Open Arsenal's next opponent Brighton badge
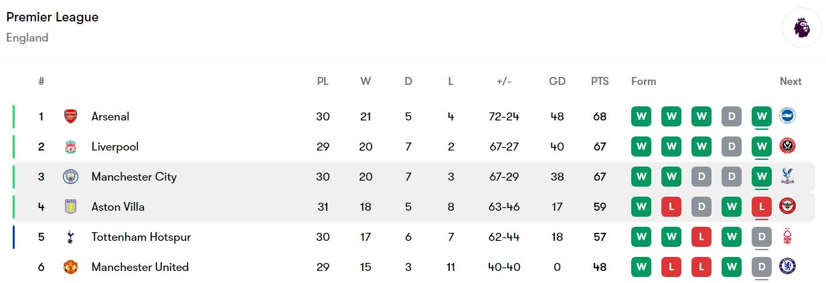 point(788,116)
